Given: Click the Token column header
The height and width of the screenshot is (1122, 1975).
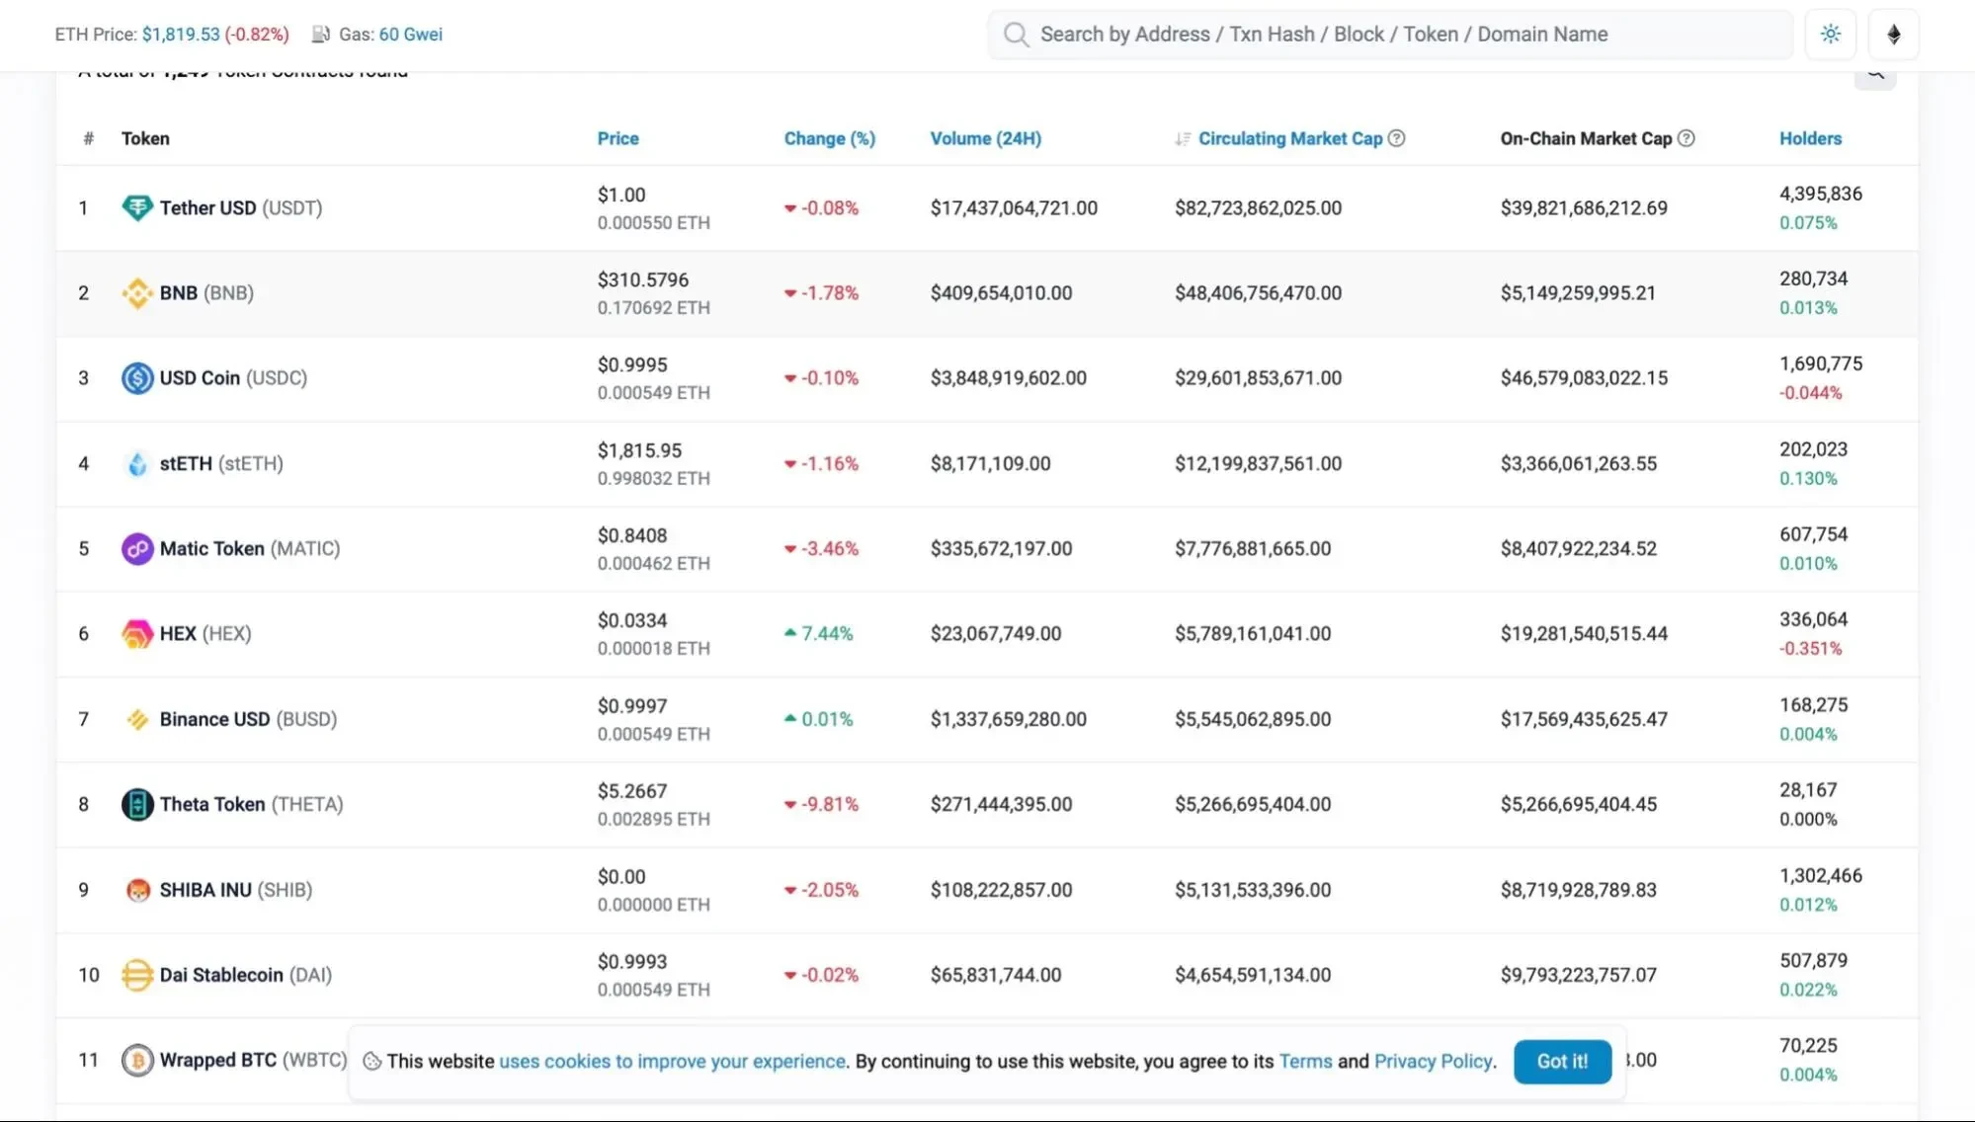Looking at the screenshot, I should pos(145,138).
